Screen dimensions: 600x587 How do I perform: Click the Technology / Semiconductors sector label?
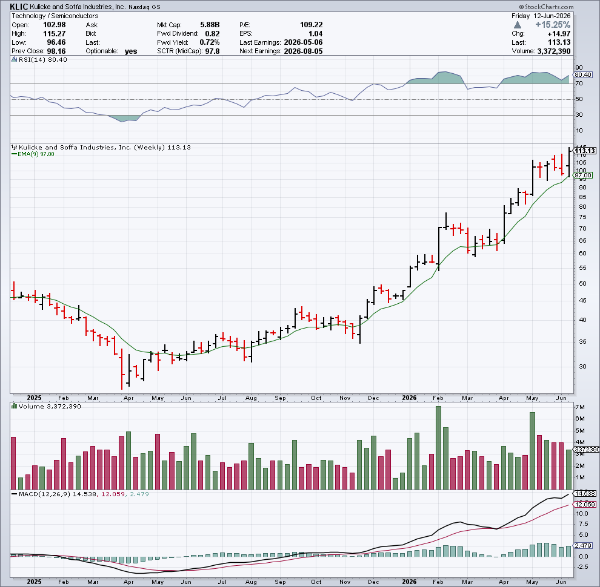[55, 16]
